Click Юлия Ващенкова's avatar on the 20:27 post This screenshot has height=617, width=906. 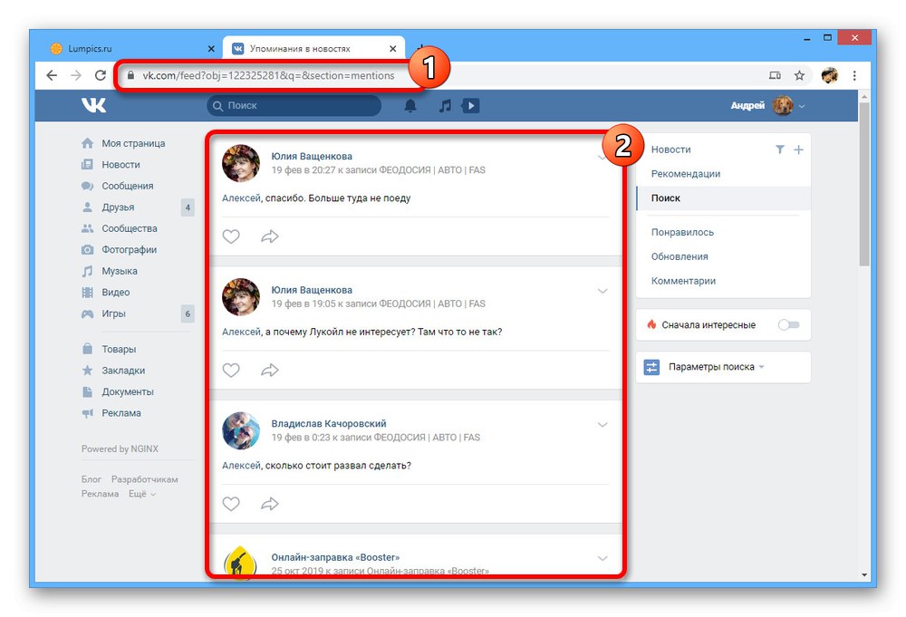click(241, 163)
